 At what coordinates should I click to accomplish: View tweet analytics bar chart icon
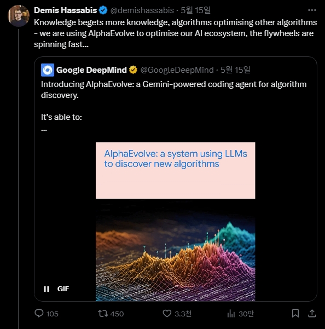pos(231,314)
